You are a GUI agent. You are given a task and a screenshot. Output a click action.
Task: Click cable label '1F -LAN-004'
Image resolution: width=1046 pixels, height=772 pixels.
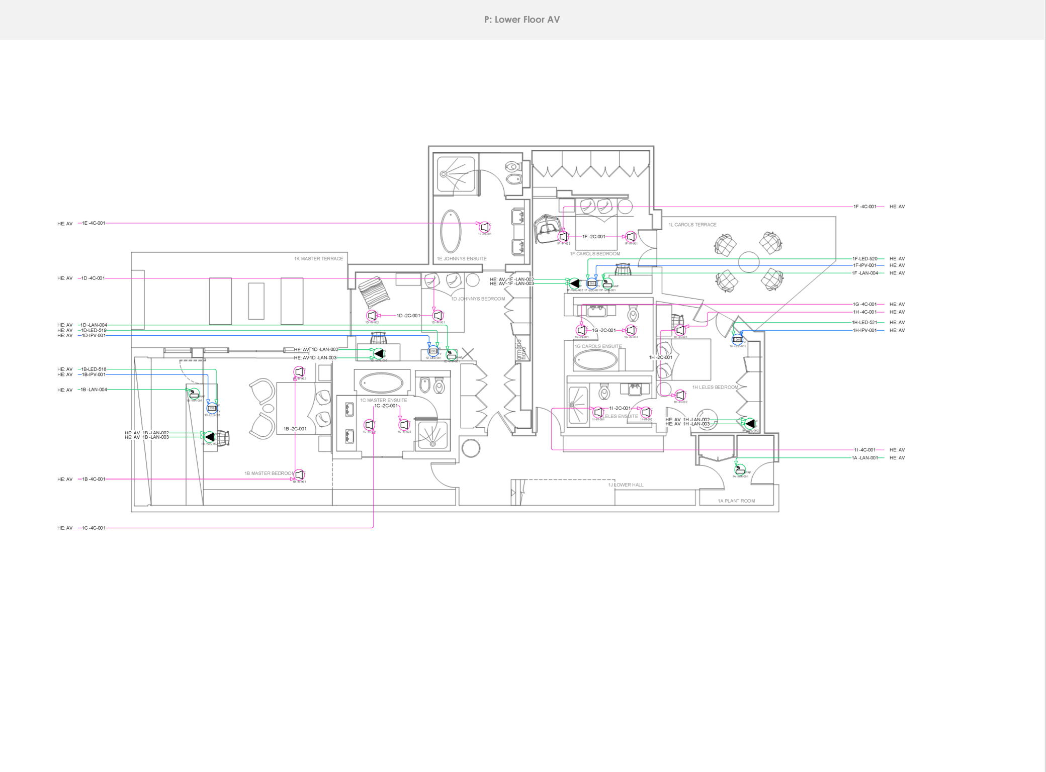(865, 273)
